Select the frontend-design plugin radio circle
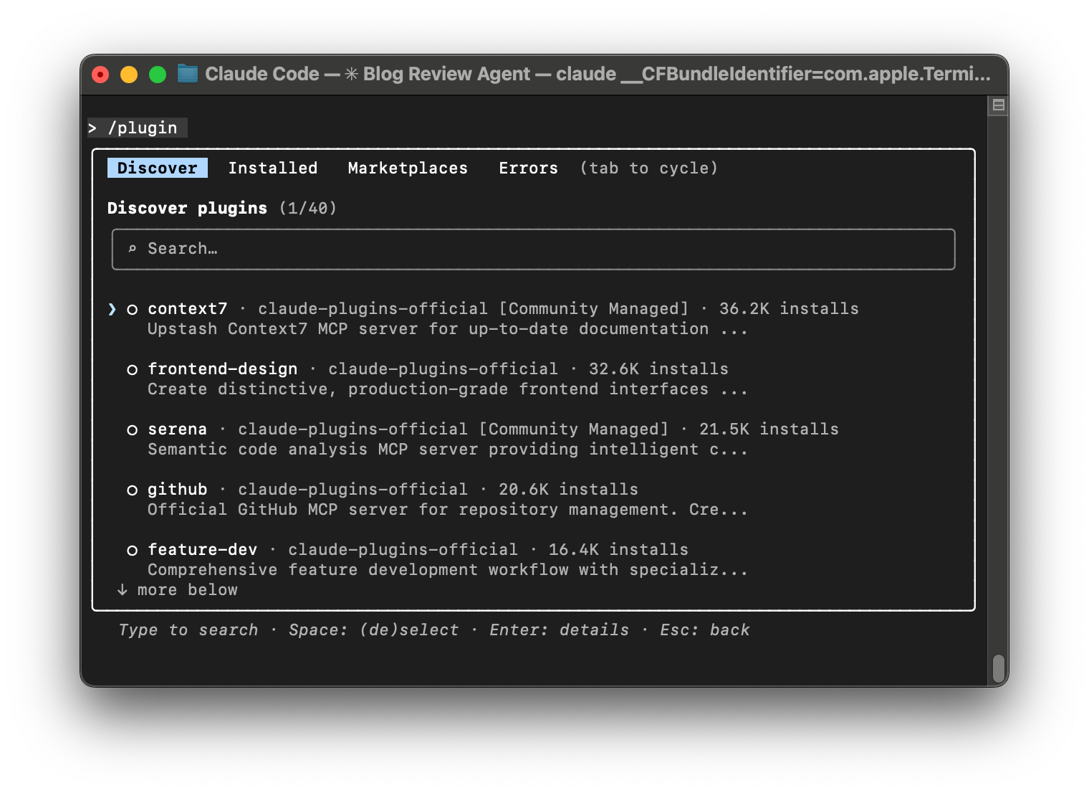 click(133, 369)
